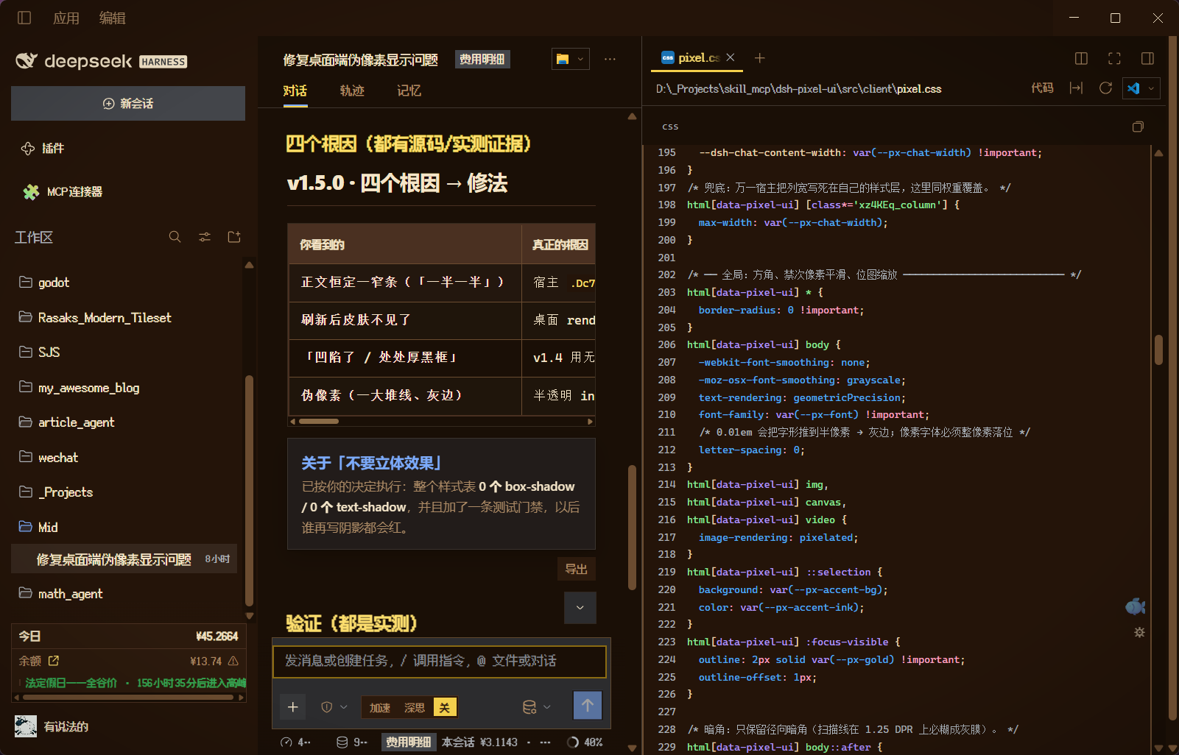Image resolution: width=1179 pixels, height=755 pixels.
Task: Open the MCP连接器 connectors entry
Action: pos(63,191)
